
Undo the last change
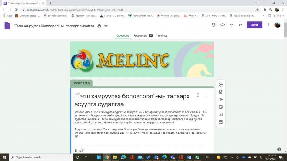232,25
